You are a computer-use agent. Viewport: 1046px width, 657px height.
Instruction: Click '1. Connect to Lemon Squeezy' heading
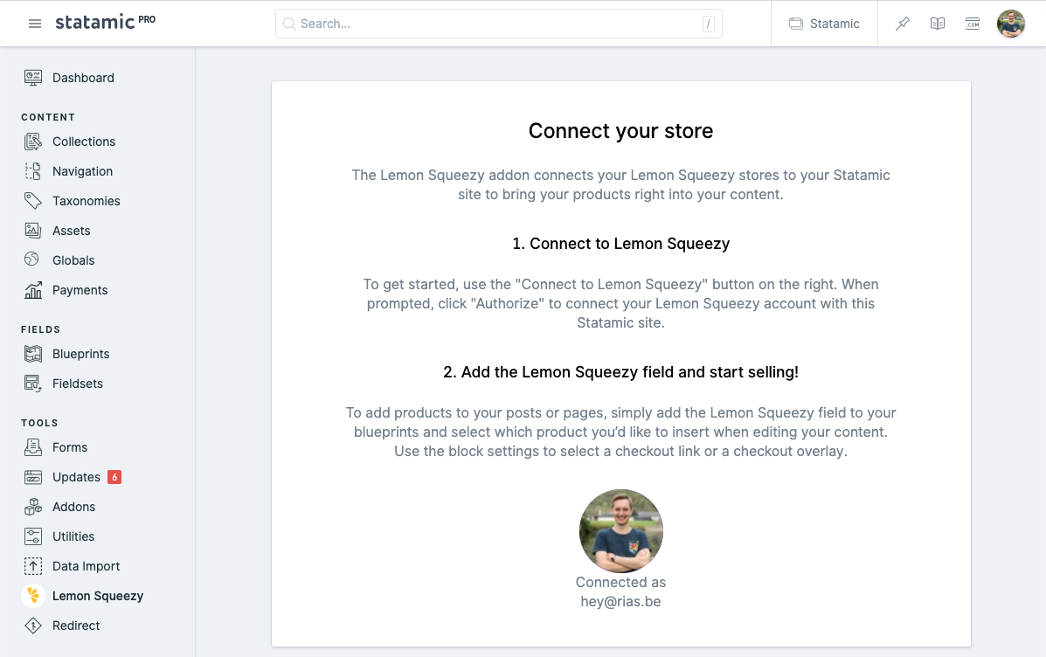pos(620,244)
